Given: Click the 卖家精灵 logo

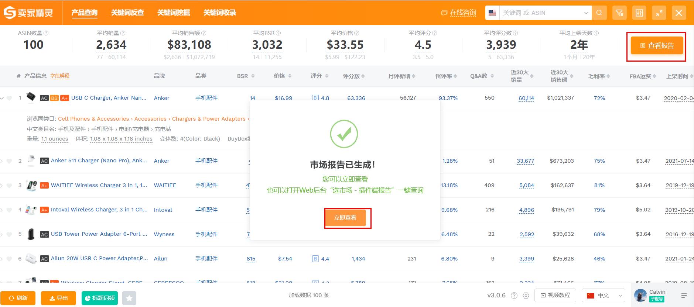Looking at the screenshot, I should tap(28, 13).
